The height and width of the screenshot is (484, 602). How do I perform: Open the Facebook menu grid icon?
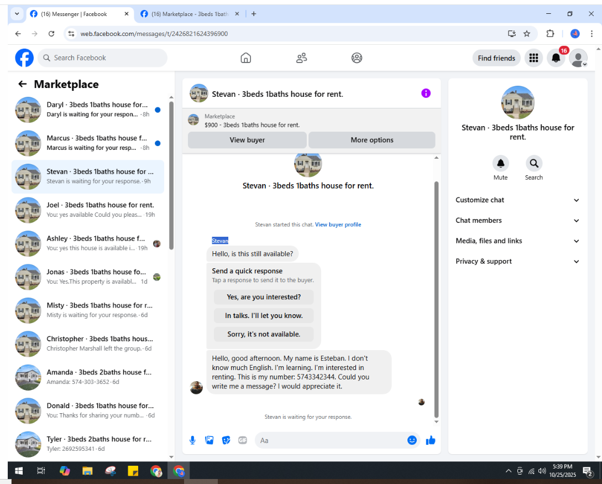coord(533,58)
